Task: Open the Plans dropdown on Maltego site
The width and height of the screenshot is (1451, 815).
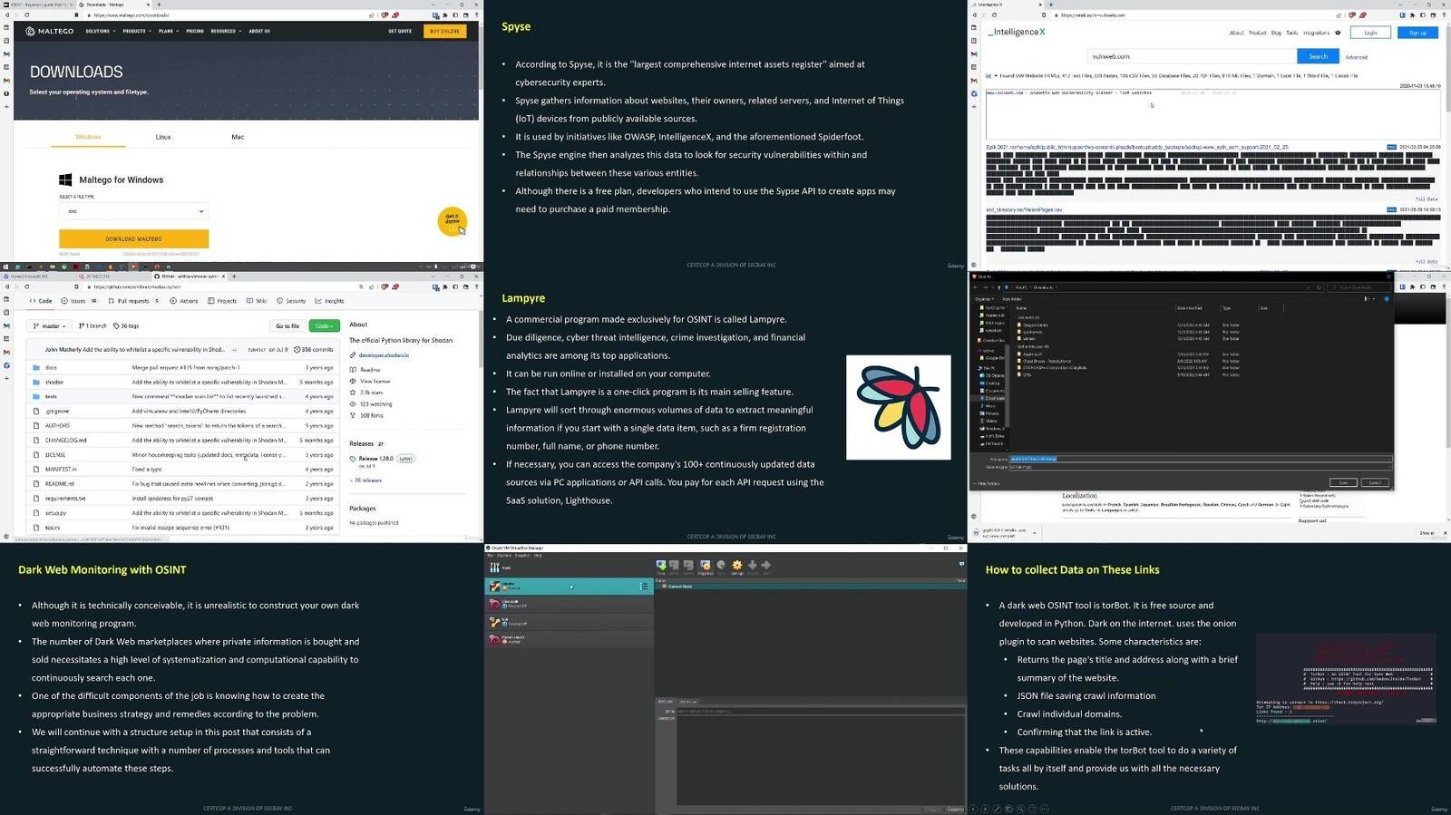Action: tap(167, 31)
